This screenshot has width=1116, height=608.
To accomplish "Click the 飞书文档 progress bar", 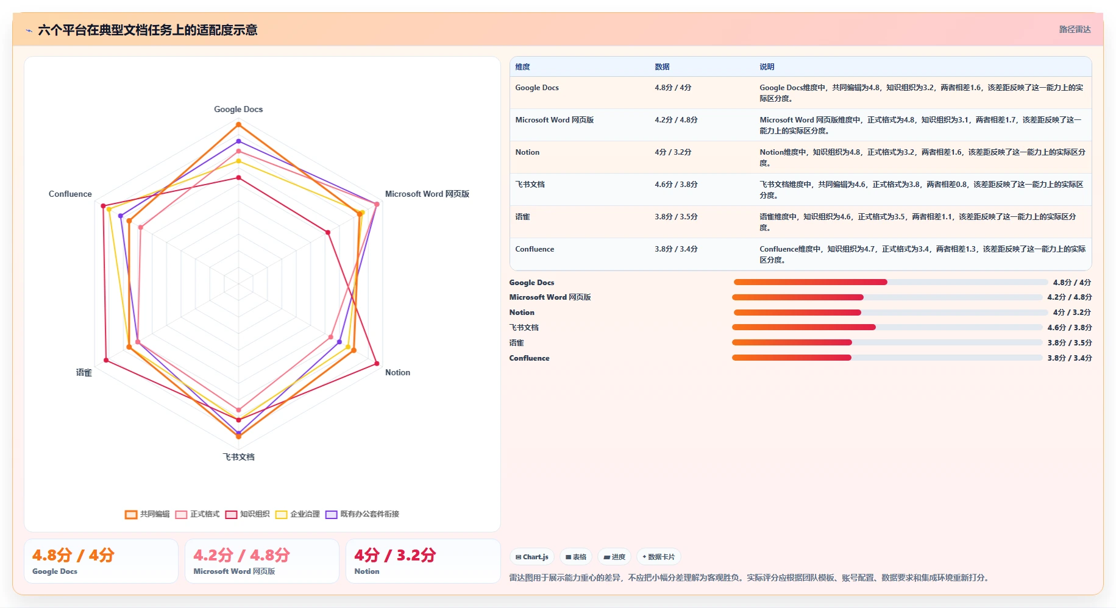I will (887, 328).
